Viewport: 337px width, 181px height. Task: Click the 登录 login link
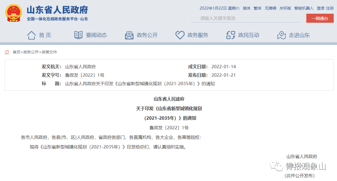pos(320,8)
